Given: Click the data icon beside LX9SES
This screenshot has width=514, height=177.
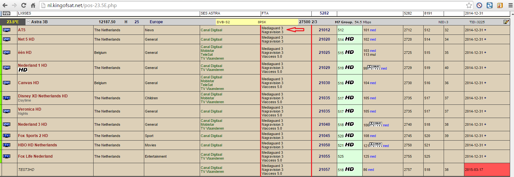Looking at the screenshot, I should click(6, 13).
